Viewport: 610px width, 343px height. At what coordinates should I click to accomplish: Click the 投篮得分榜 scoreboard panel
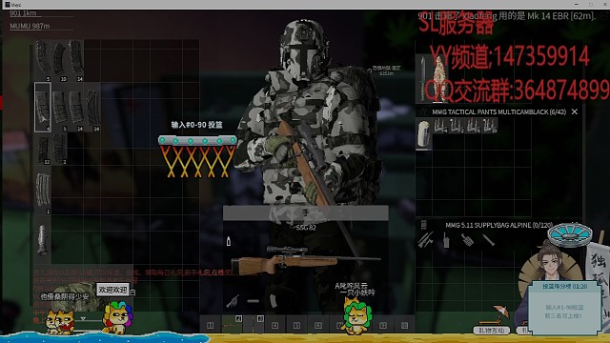click(x=564, y=307)
